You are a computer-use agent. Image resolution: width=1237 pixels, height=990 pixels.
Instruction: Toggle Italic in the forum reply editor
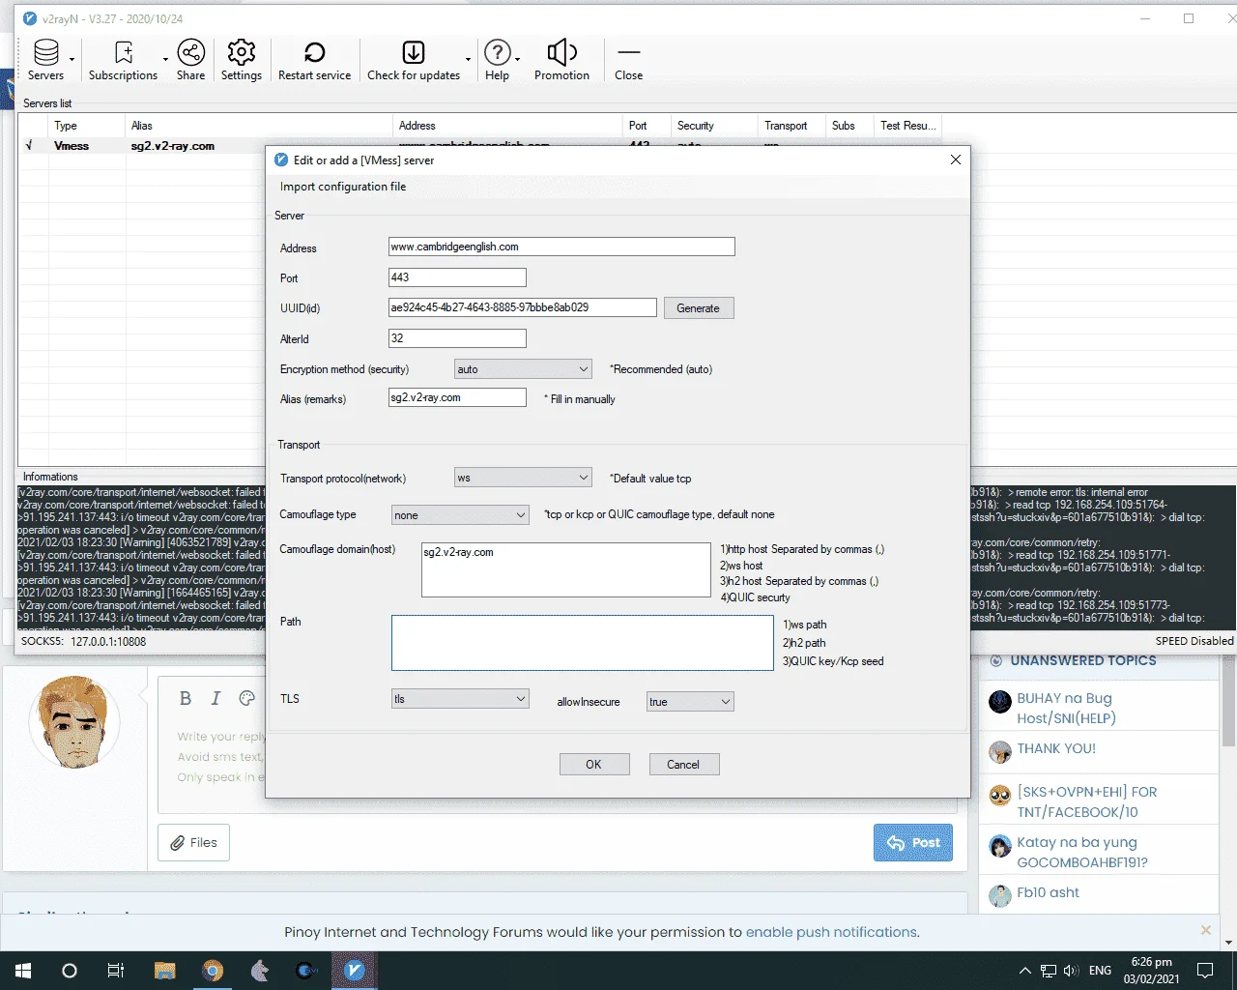(x=216, y=698)
